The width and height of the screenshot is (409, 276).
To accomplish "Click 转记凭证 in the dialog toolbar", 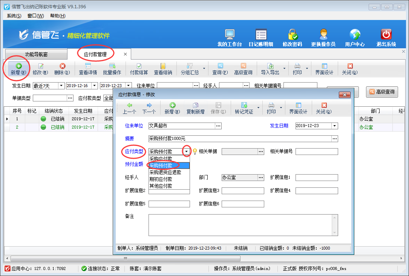I will pyautogui.click(x=244, y=108).
